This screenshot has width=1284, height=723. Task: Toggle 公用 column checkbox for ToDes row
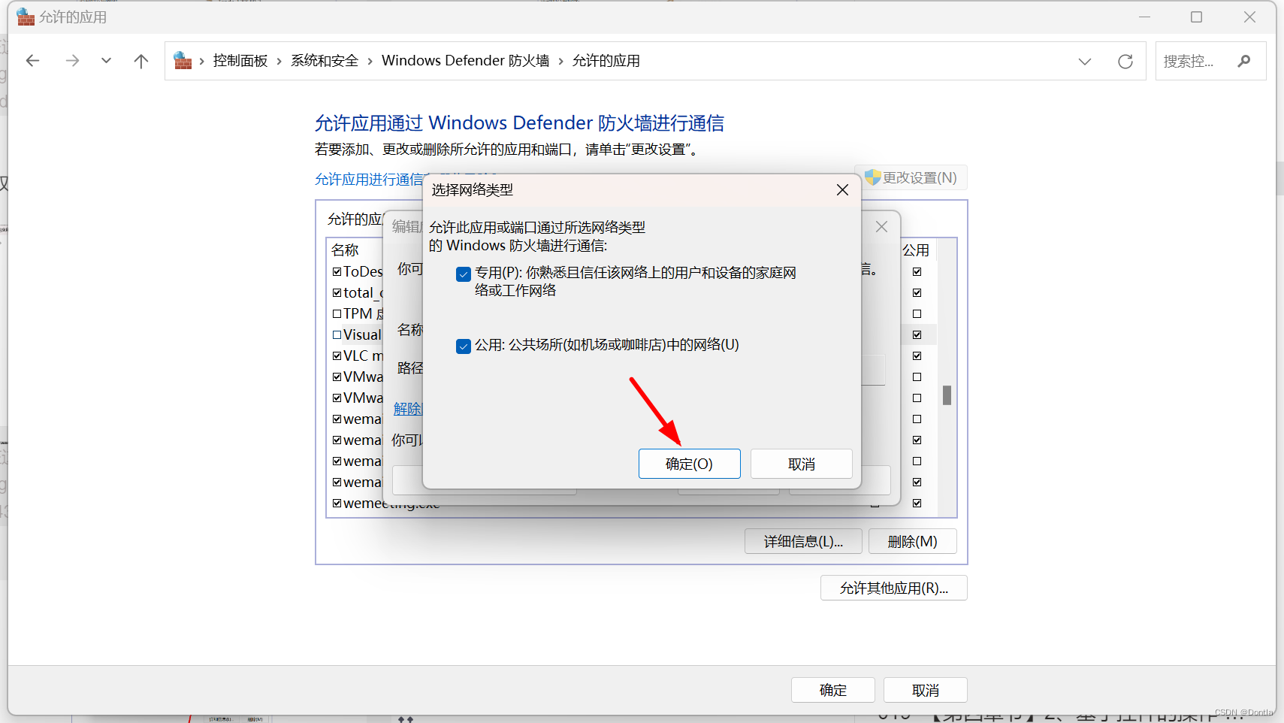tap(917, 271)
